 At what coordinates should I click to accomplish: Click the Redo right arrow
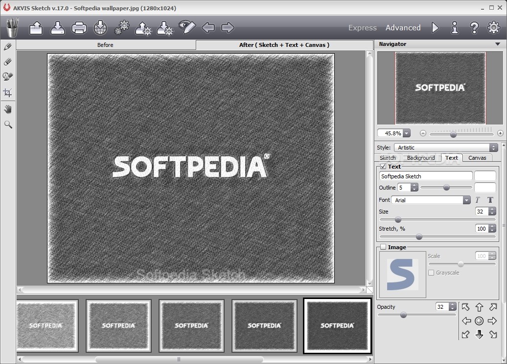point(228,27)
